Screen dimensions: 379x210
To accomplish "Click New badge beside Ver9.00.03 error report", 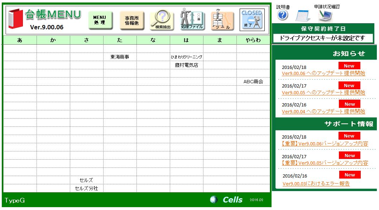I will tap(350, 175).
